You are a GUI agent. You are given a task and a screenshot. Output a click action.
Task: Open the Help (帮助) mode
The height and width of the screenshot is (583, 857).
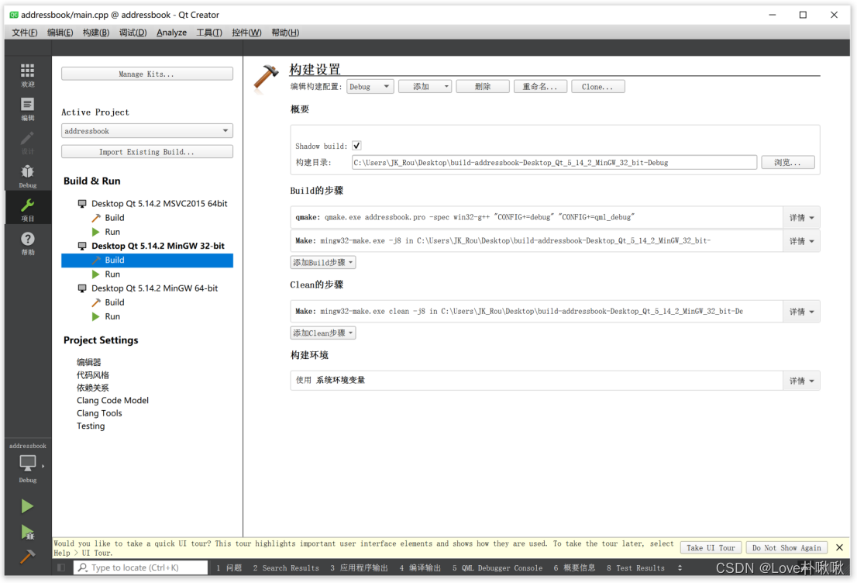(27, 243)
